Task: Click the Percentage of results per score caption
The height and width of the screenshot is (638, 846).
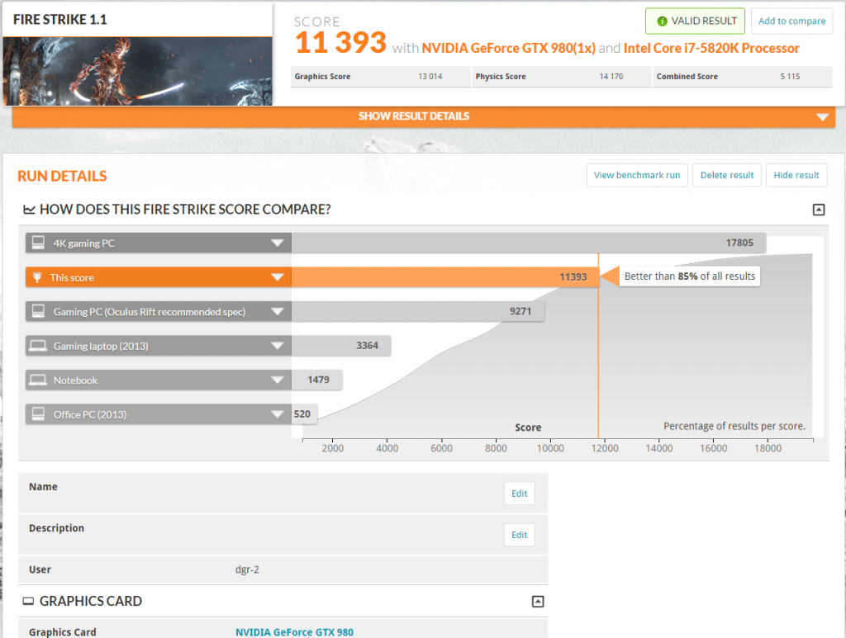Action: (734, 426)
